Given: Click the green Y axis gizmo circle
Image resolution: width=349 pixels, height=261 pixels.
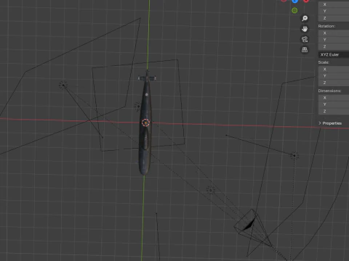Looking at the screenshot, I should coord(294,10).
